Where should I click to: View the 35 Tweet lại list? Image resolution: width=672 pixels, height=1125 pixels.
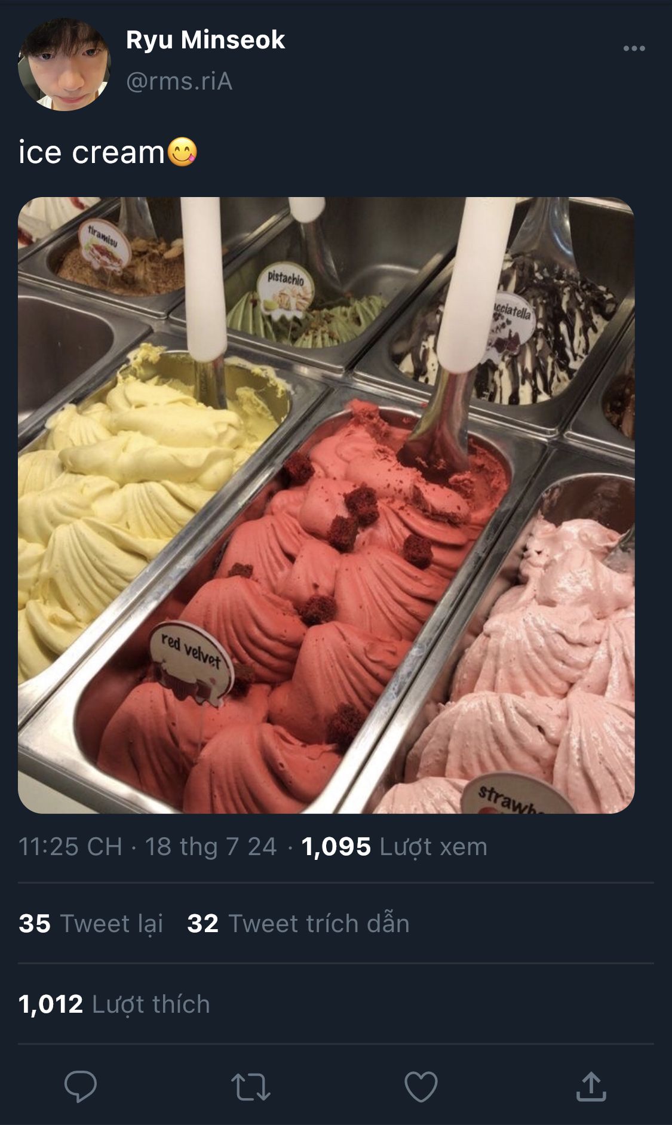[x=91, y=923]
